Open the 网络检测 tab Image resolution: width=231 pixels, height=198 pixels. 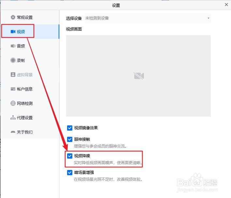30,103
